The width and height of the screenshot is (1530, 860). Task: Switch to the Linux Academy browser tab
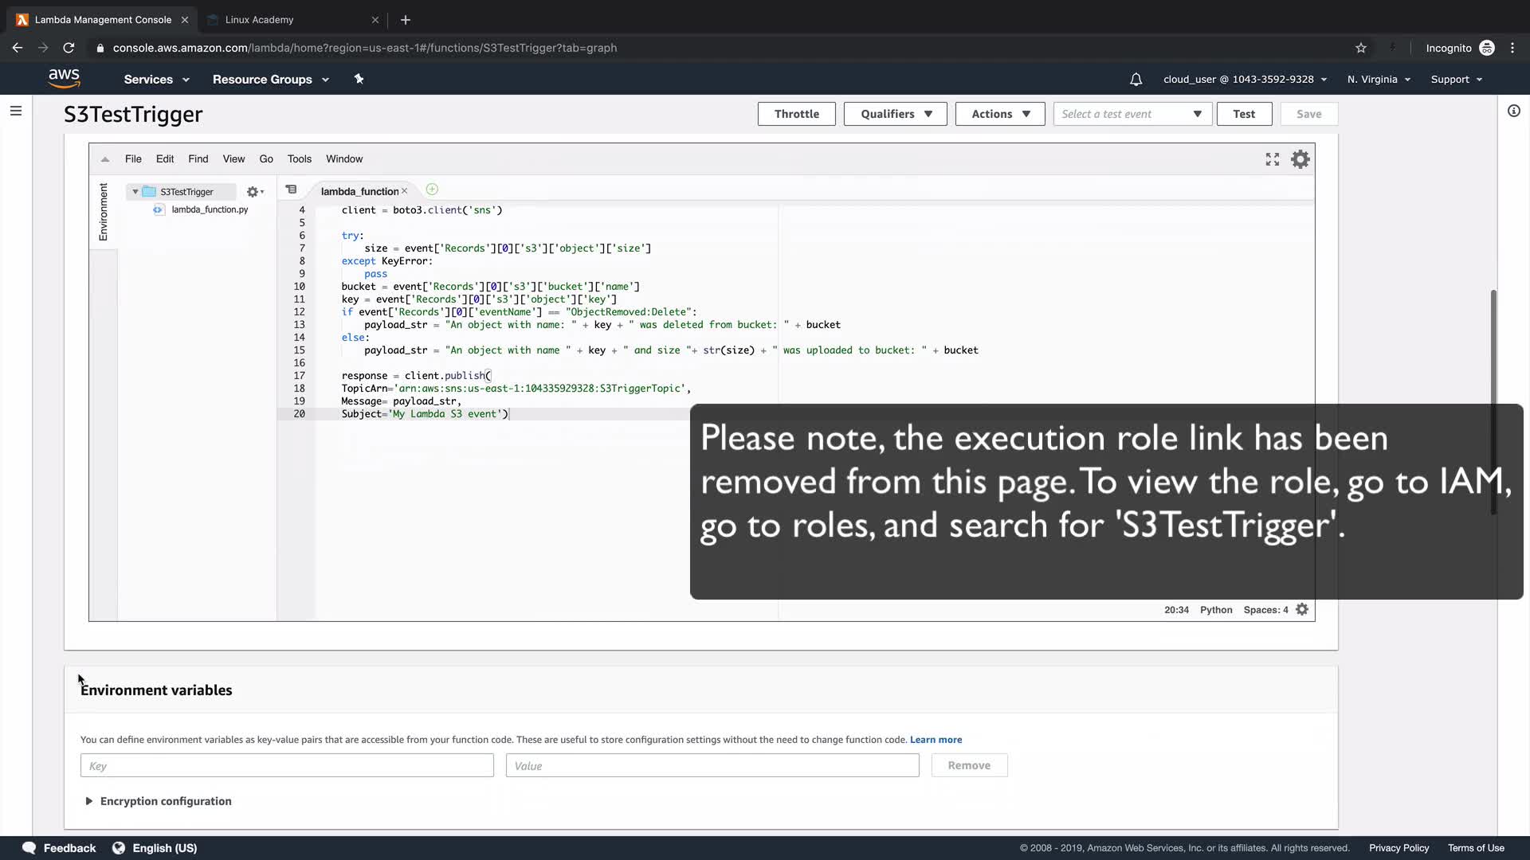[259, 20]
